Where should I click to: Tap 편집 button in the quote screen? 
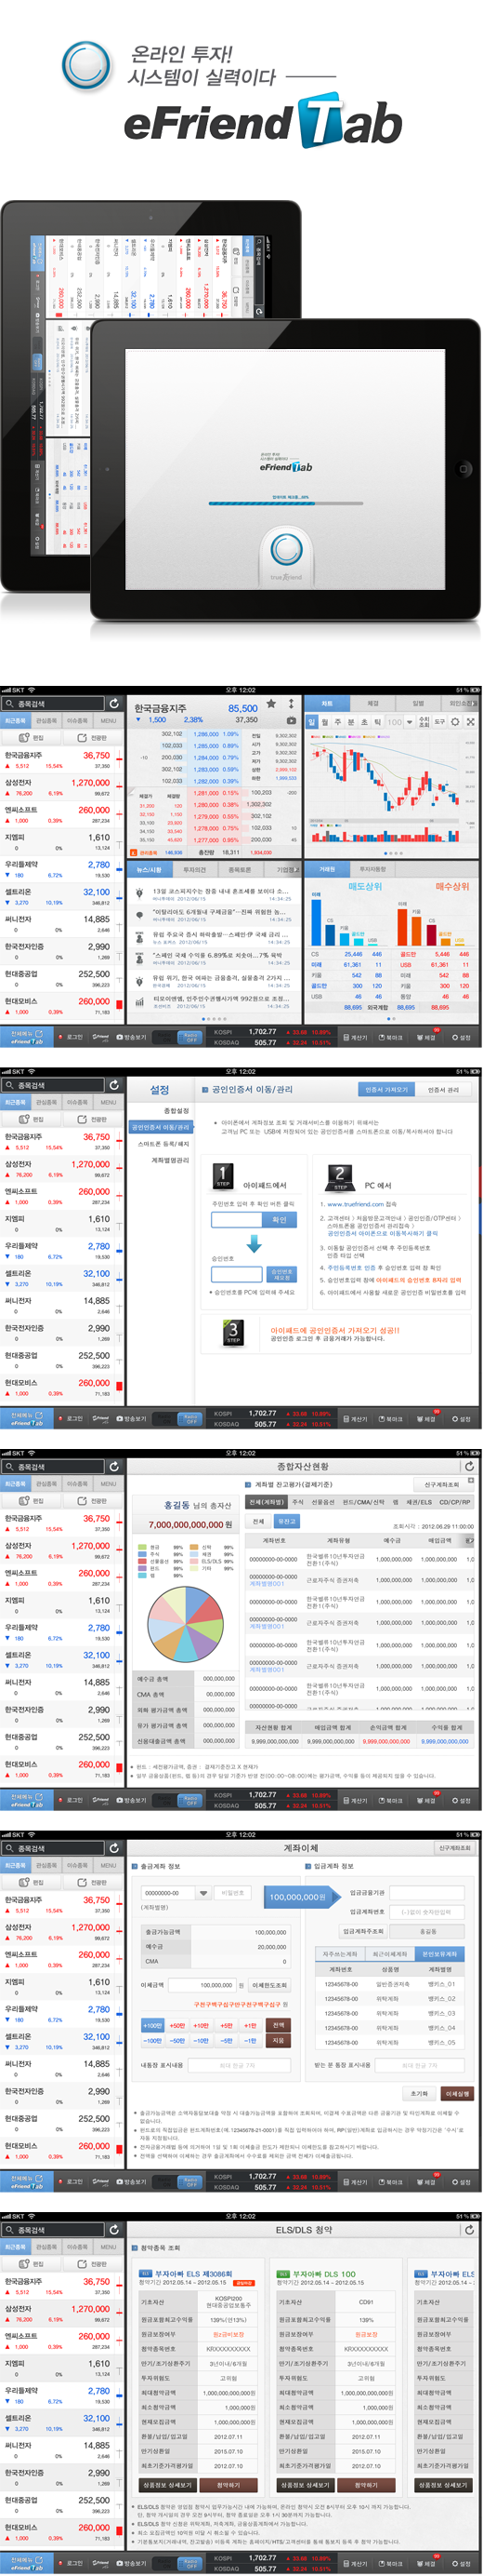click(x=32, y=737)
